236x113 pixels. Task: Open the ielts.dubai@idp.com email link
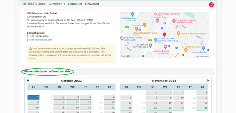[41, 40]
